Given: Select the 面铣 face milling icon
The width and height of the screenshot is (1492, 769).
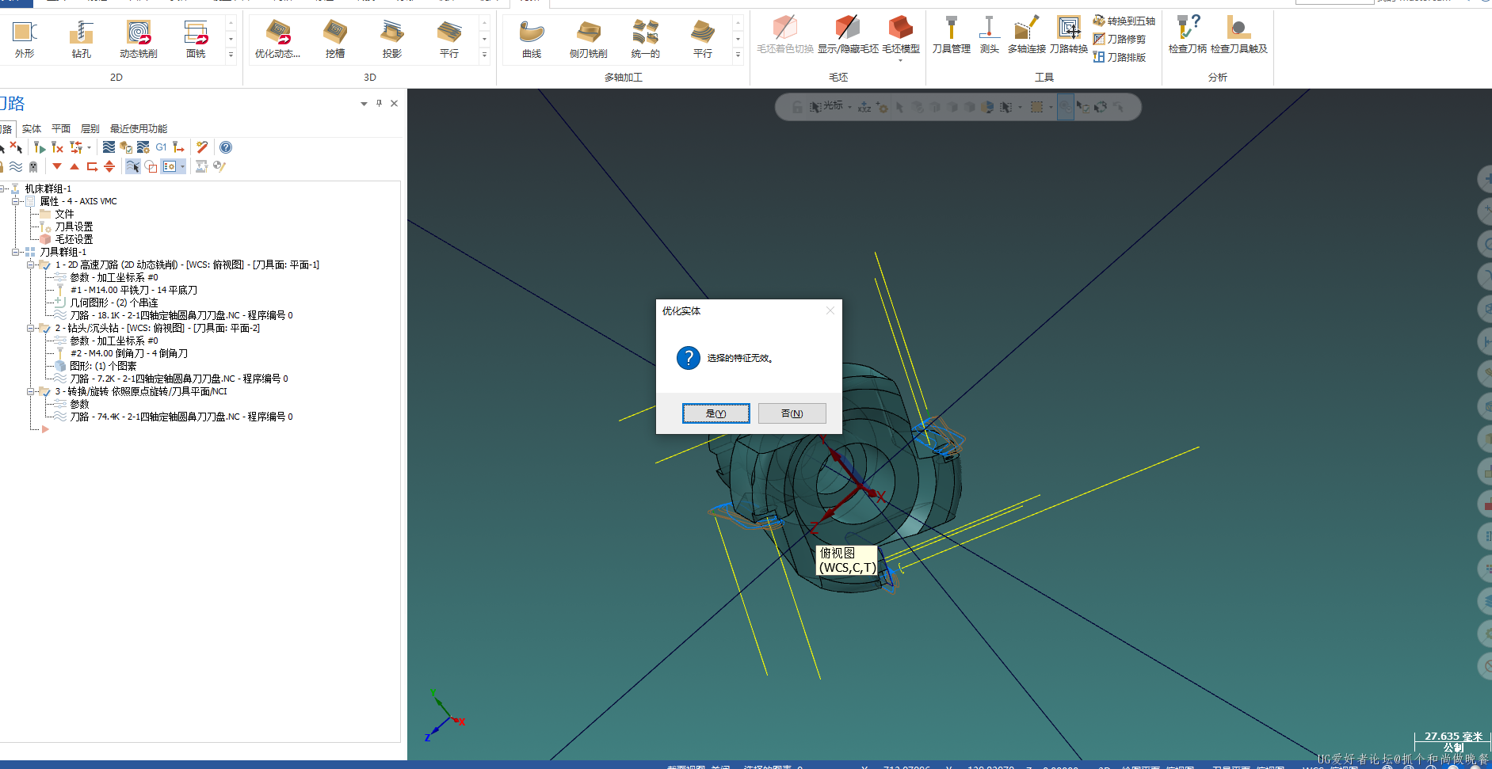Looking at the screenshot, I should (x=196, y=39).
